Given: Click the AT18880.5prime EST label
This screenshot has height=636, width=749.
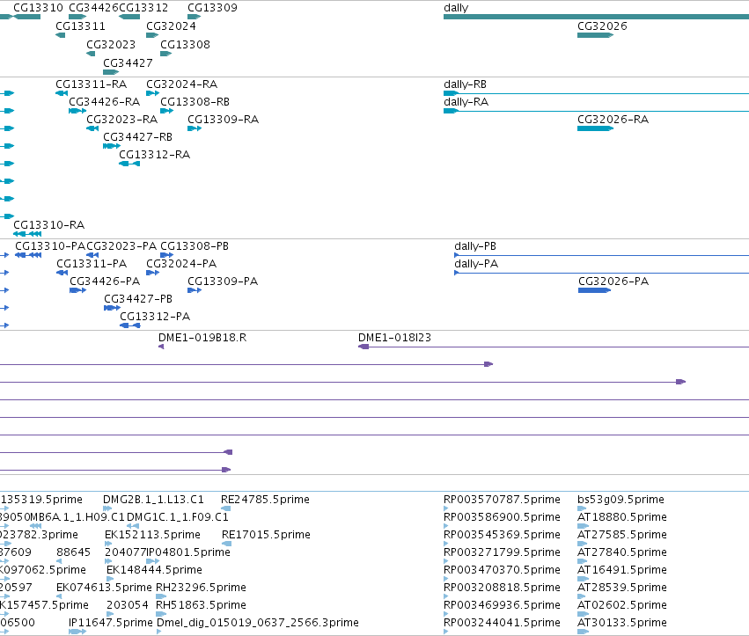Looking at the screenshot, I should click(x=622, y=517).
